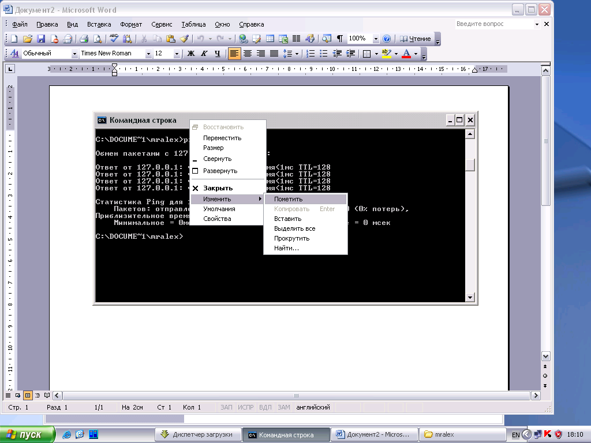Click the Open file folder icon
This screenshot has width=591, height=443.
tap(28, 39)
